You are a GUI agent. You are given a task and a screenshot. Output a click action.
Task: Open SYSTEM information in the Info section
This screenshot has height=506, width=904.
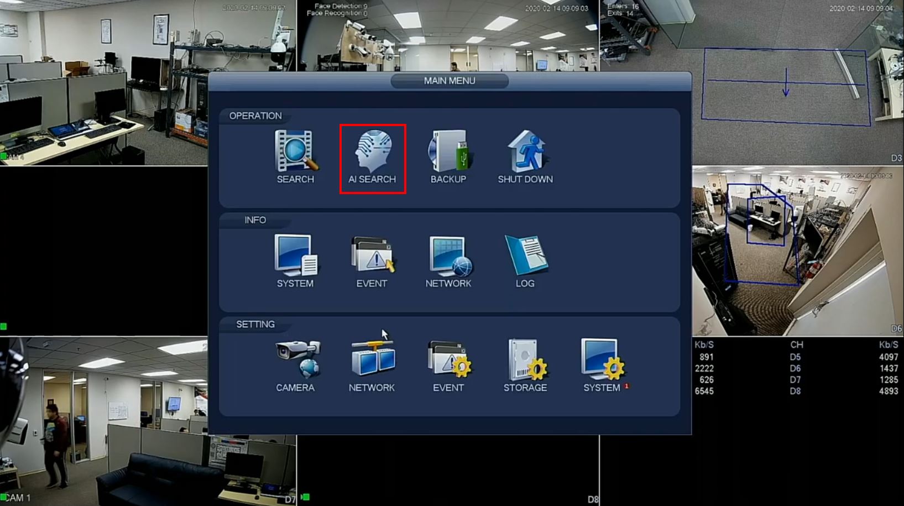tap(295, 261)
